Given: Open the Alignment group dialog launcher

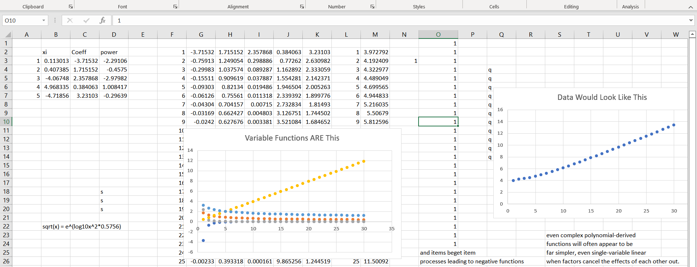Looking at the screenshot, I should click(302, 7).
